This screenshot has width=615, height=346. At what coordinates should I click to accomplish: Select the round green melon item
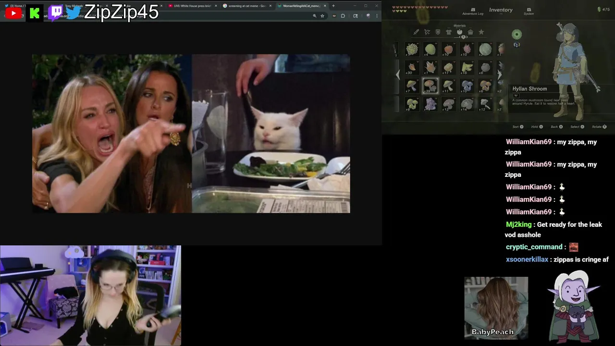pos(485,49)
